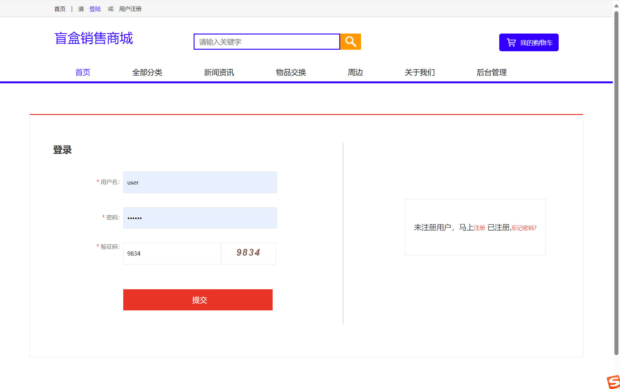The image size is (620, 389).
Task: Visit the 关于我们 page
Action: coord(420,72)
